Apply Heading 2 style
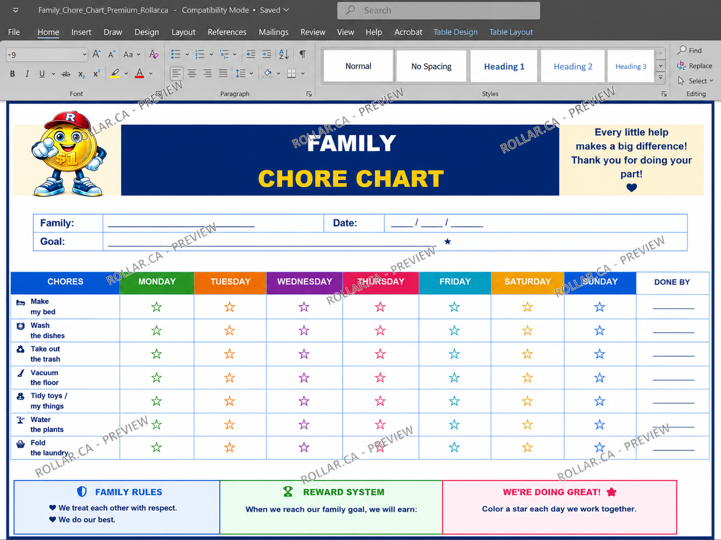721x540 pixels. pos(573,66)
